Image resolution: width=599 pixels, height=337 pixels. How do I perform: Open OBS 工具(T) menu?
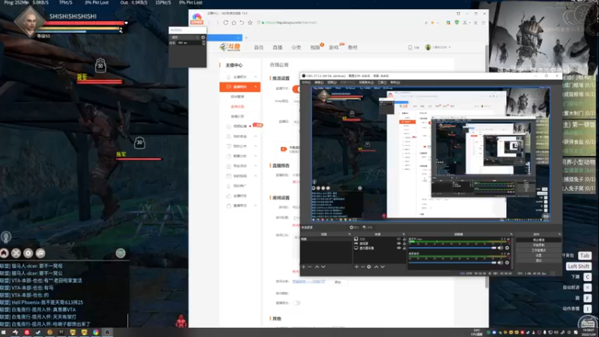point(382,82)
